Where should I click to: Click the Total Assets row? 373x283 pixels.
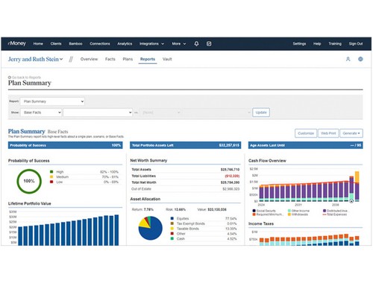pyautogui.click(x=186, y=170)
